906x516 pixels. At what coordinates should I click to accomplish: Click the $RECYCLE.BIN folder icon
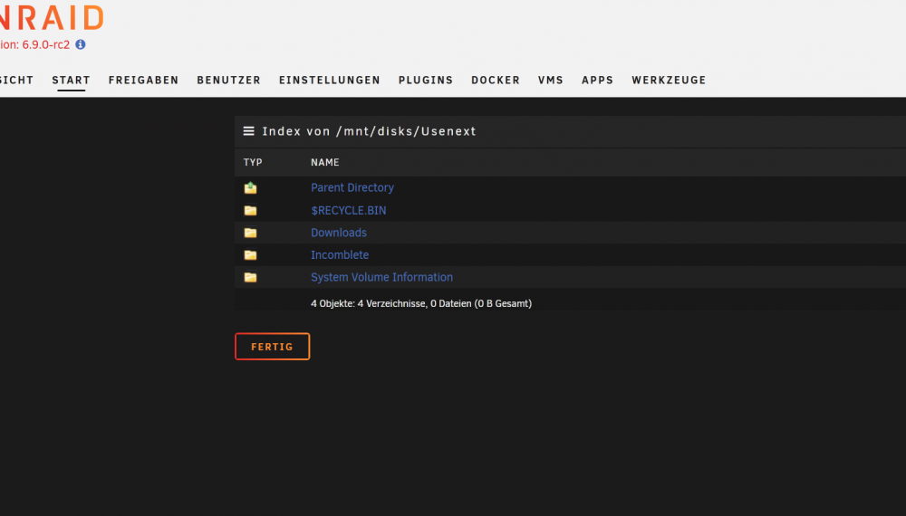(250, 211)
